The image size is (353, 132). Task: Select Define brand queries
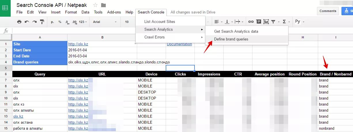(247, 39)
